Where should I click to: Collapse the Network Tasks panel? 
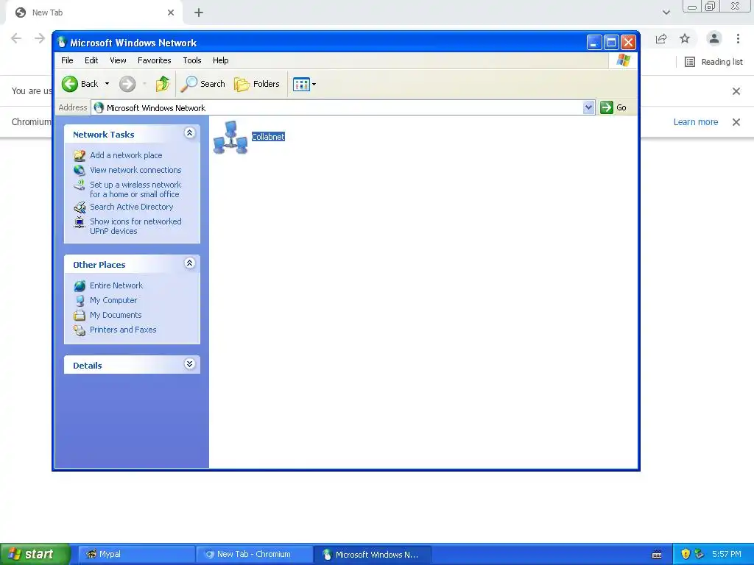tap(189, 133)
